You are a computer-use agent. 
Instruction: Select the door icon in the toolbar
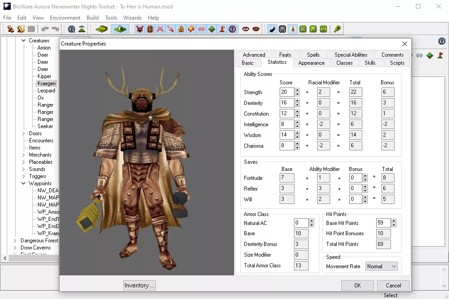150,29
